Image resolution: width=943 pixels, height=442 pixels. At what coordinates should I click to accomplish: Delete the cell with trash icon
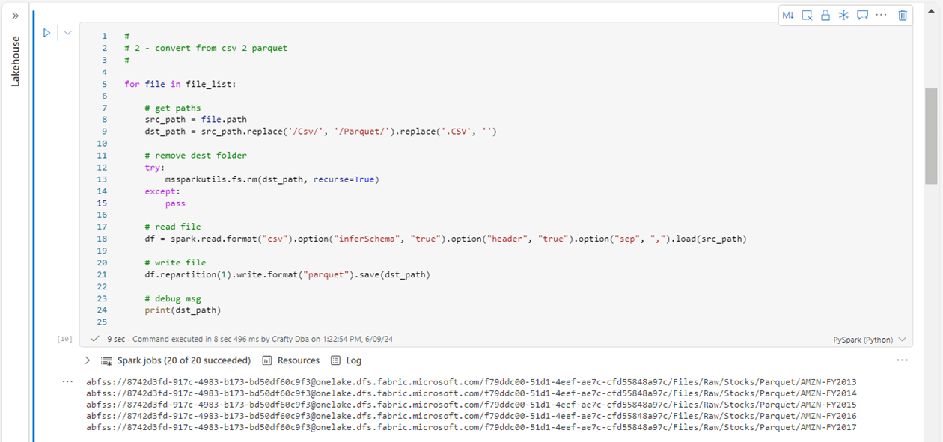pos(903,15)
